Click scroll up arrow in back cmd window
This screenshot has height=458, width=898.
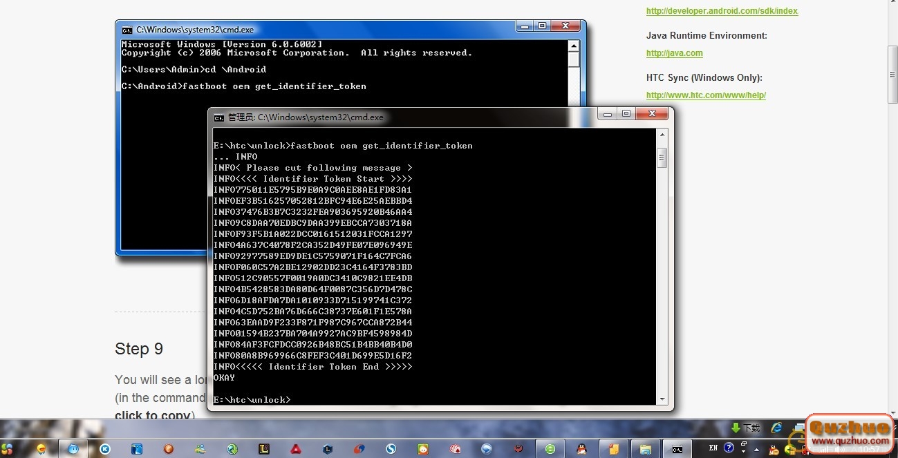point(574,46)
